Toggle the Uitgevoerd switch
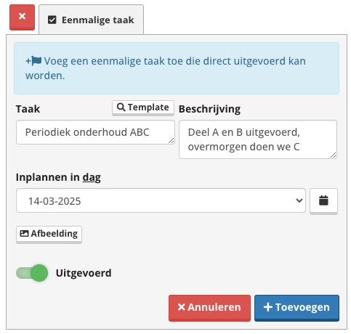 click(x=32, y=273)
